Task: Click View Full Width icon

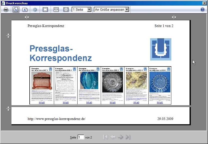Action: tap(56, 9)
